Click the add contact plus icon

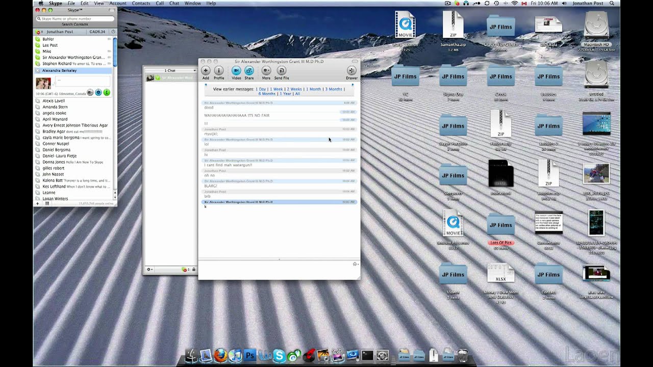pos(37,203)
